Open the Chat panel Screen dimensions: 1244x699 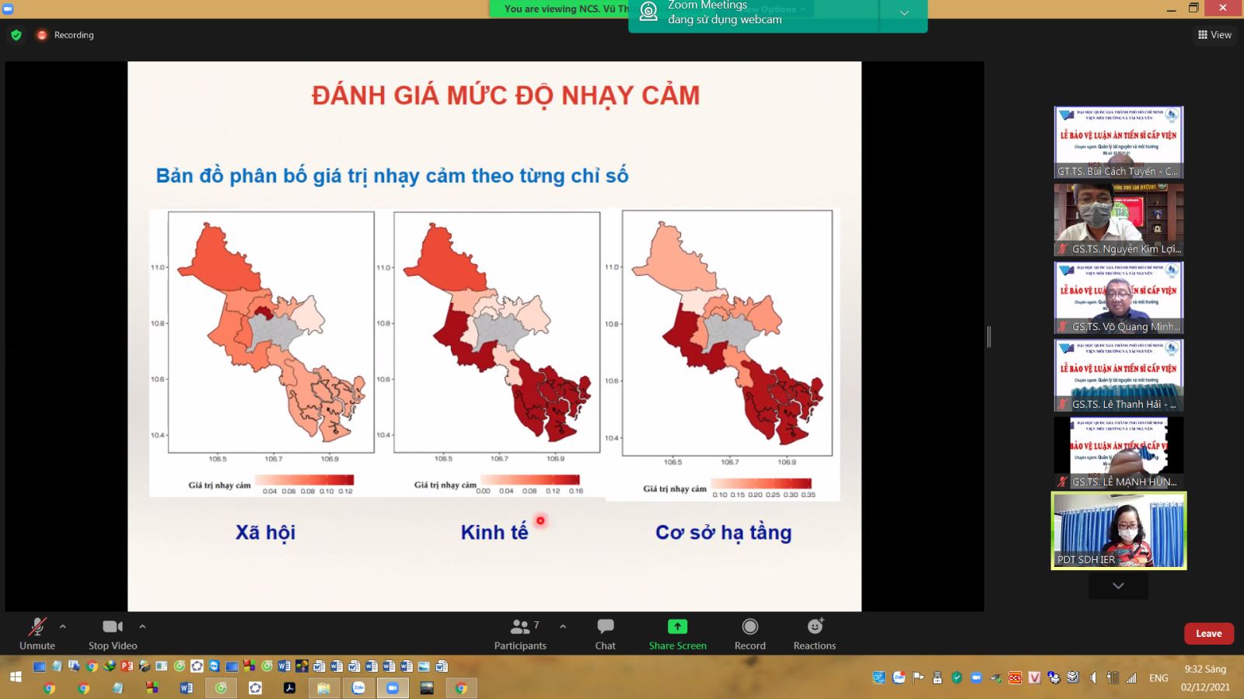click(605, 633)
